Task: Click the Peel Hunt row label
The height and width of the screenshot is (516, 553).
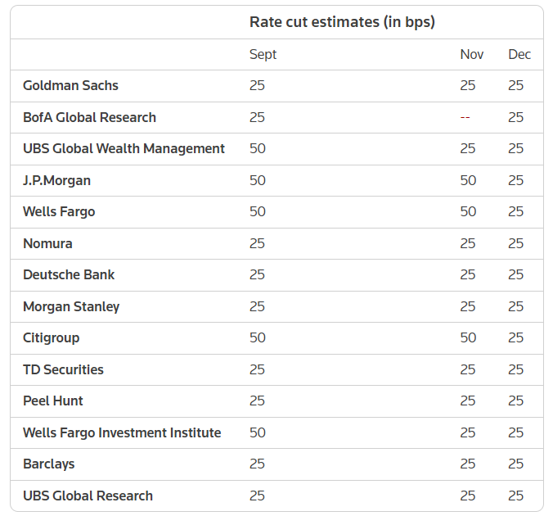Action: pyautogui.click(x=53, y=401)
